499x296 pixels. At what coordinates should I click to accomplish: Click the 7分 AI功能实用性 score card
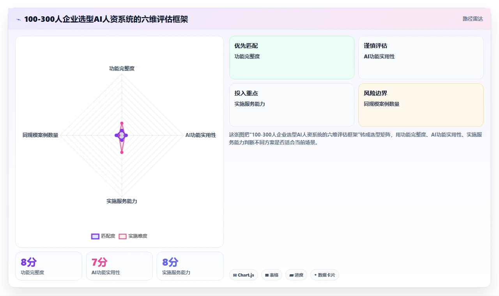pos(119,266)
